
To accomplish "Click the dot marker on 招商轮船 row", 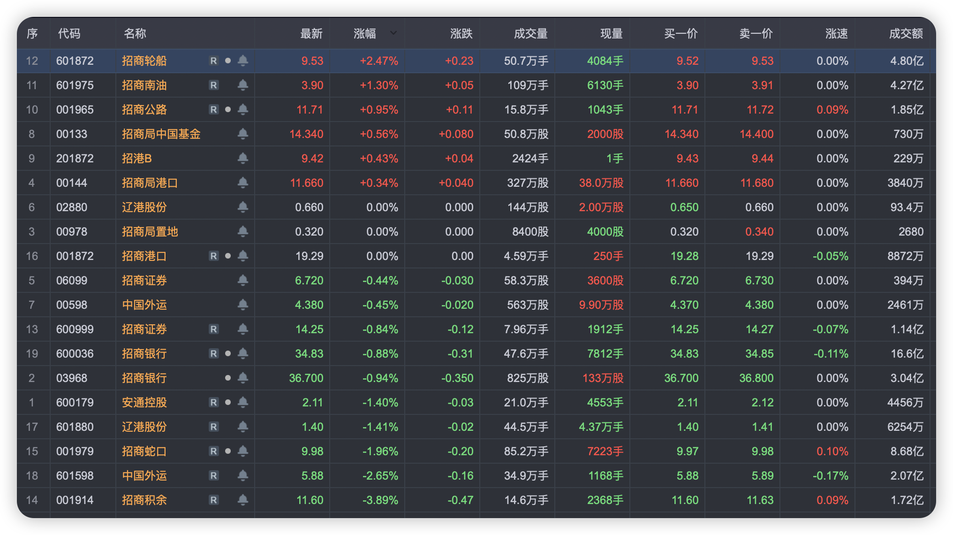I will (x=228, y=61).
